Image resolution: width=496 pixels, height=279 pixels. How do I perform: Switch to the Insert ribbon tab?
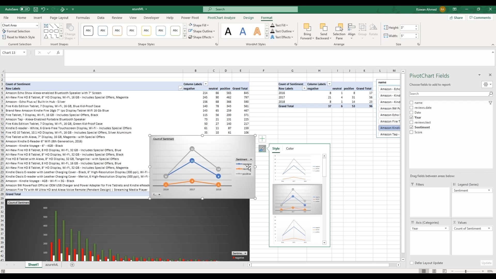point(38,18)
